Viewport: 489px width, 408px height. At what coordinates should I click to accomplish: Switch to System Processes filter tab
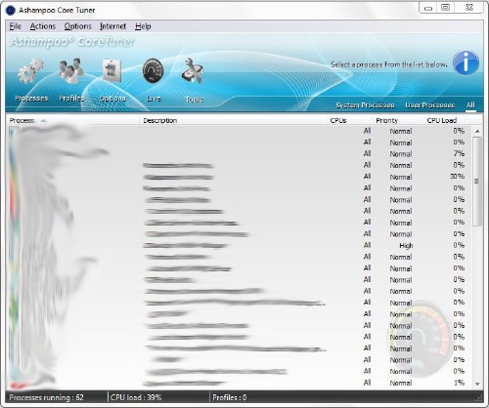click(x=365, y=105)
